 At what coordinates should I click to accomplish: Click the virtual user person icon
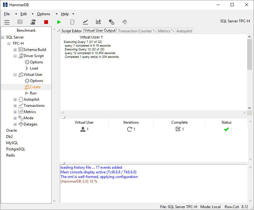pyautogui.click(x=83, y=129)
